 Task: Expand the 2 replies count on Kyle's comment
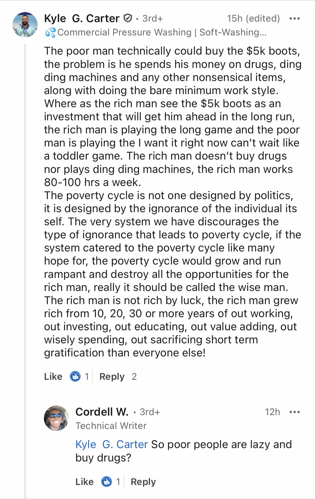click(x=134, y=376)
